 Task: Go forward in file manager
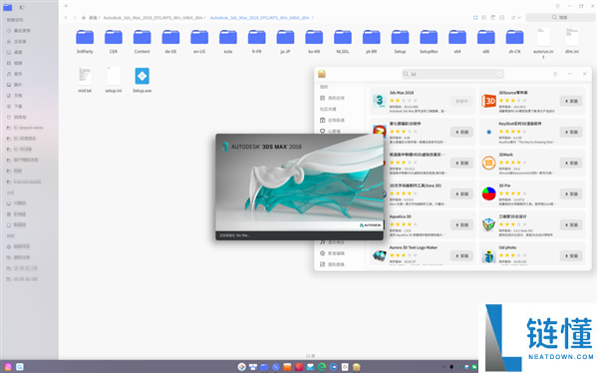75,18
